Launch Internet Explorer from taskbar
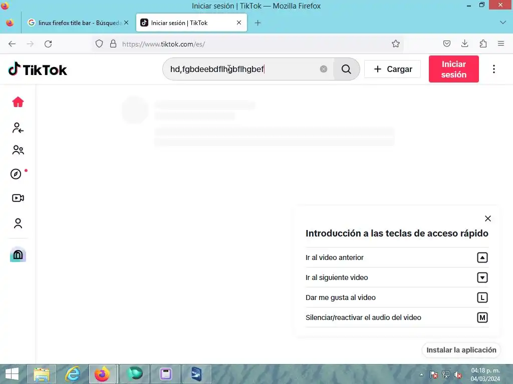513x384 pixels. coord(73,374)
